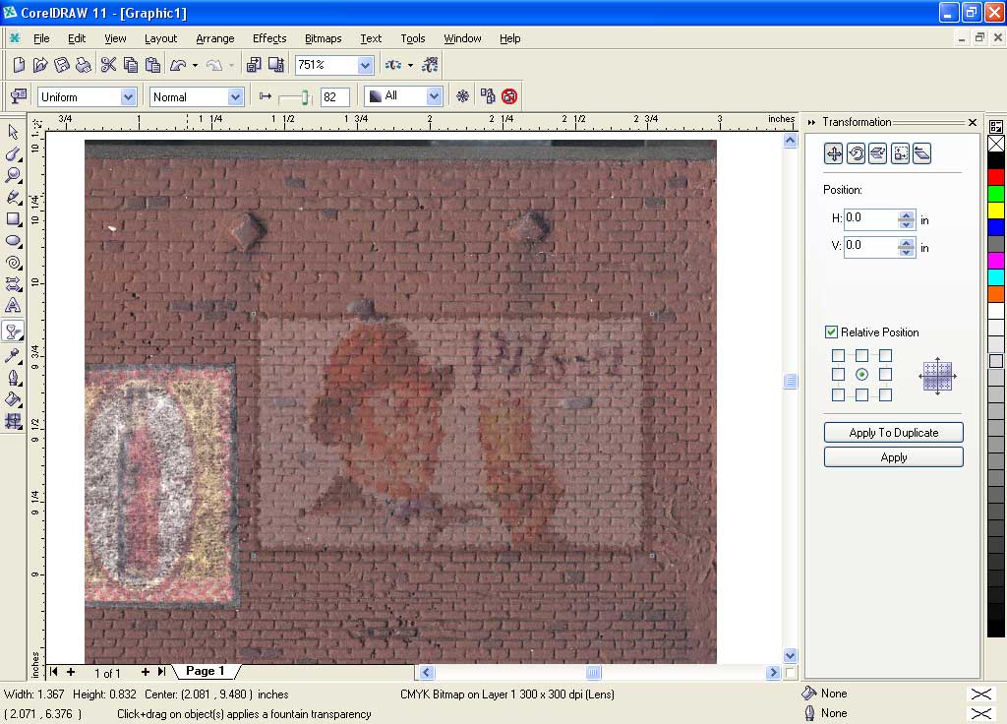Select the Zoom tool magnifier
Image resolution: width=1007 pixels, height=724 pixels.
(x=14, y=175)
